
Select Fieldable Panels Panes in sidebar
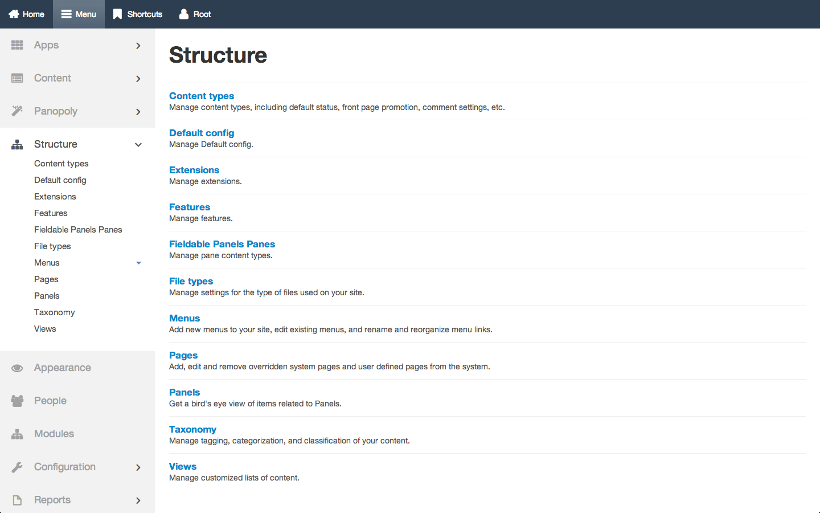[78, 230]
